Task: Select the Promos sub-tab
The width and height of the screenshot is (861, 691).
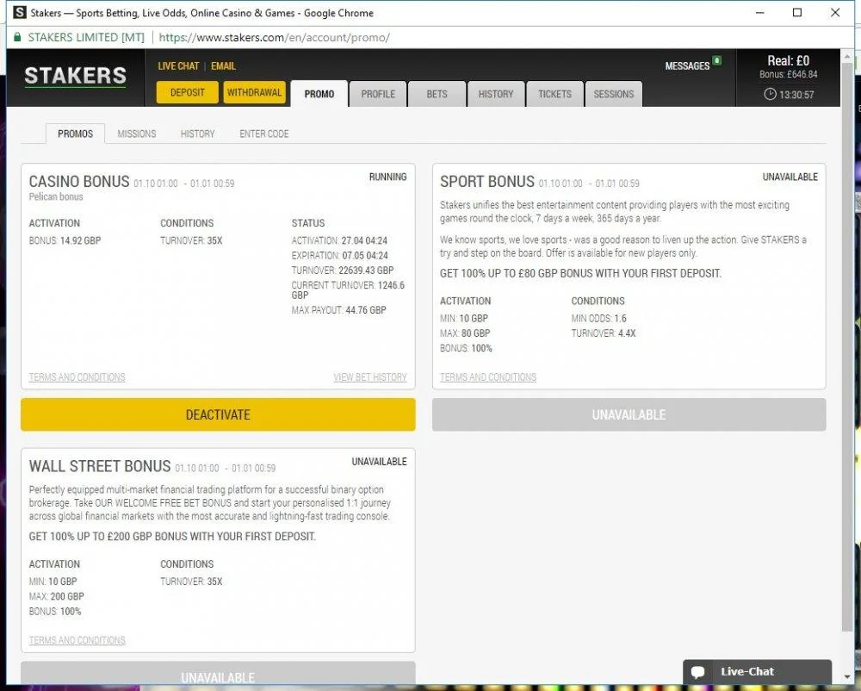Action: click(x=75, y=134)
